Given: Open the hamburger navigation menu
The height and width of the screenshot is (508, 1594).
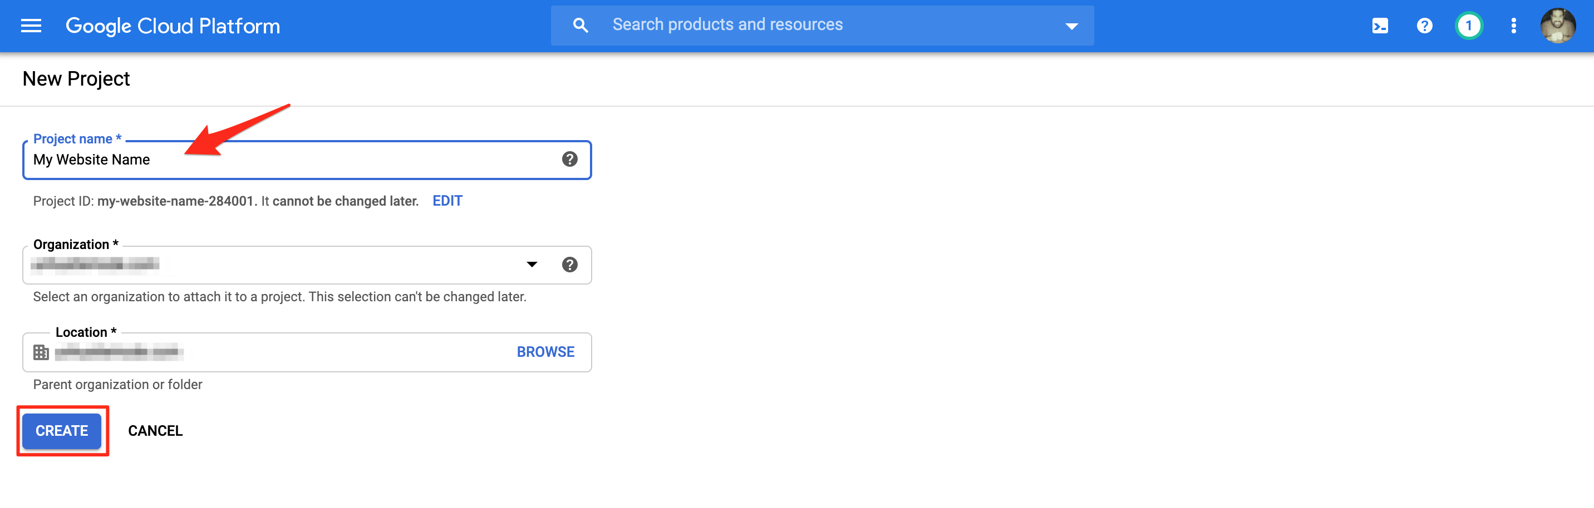Looking at the screenshot, I should 31,26.
